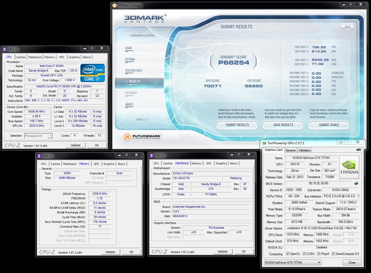Click the GPU-Z title bar icon
This screenshot has height=273, width=371.
(x=264, y=143)
